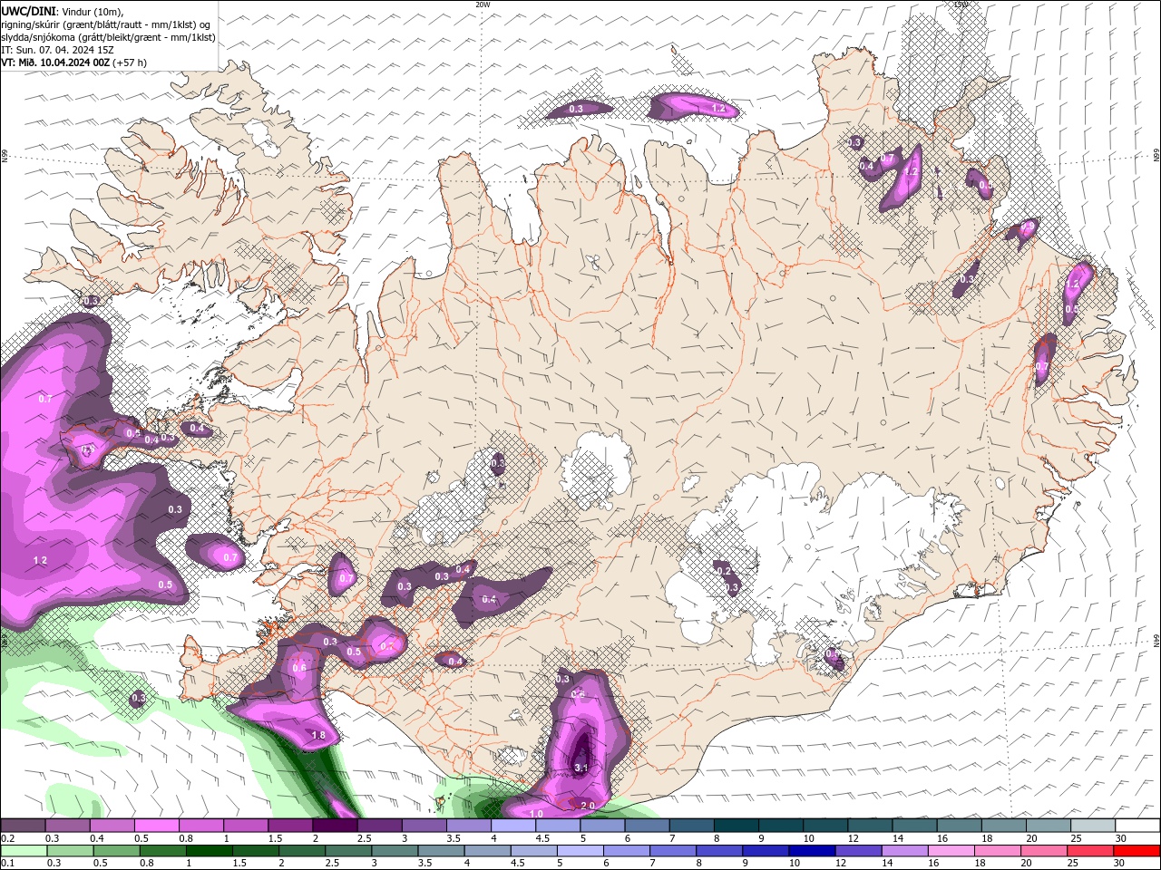Pick lower legend 4 gray-blue swatch
Image resolution: width=1161 pixels, height=870 pixels.
pyautogui.click(x=487, y=851)
